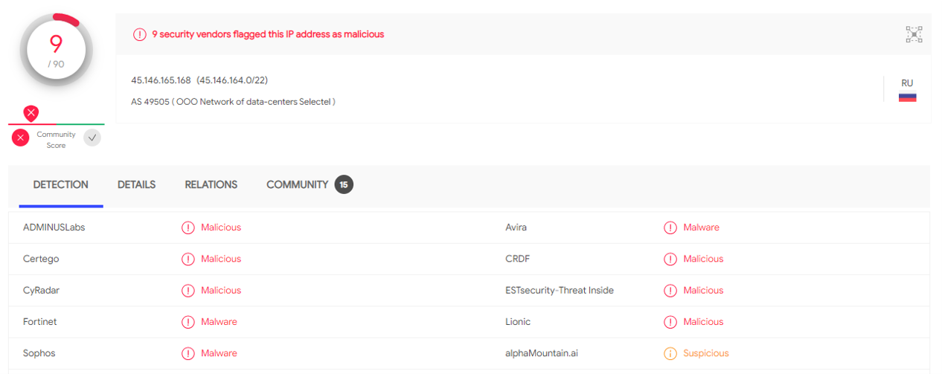
Task: Click the graph summary icon at top right
Action: (914, 34)
